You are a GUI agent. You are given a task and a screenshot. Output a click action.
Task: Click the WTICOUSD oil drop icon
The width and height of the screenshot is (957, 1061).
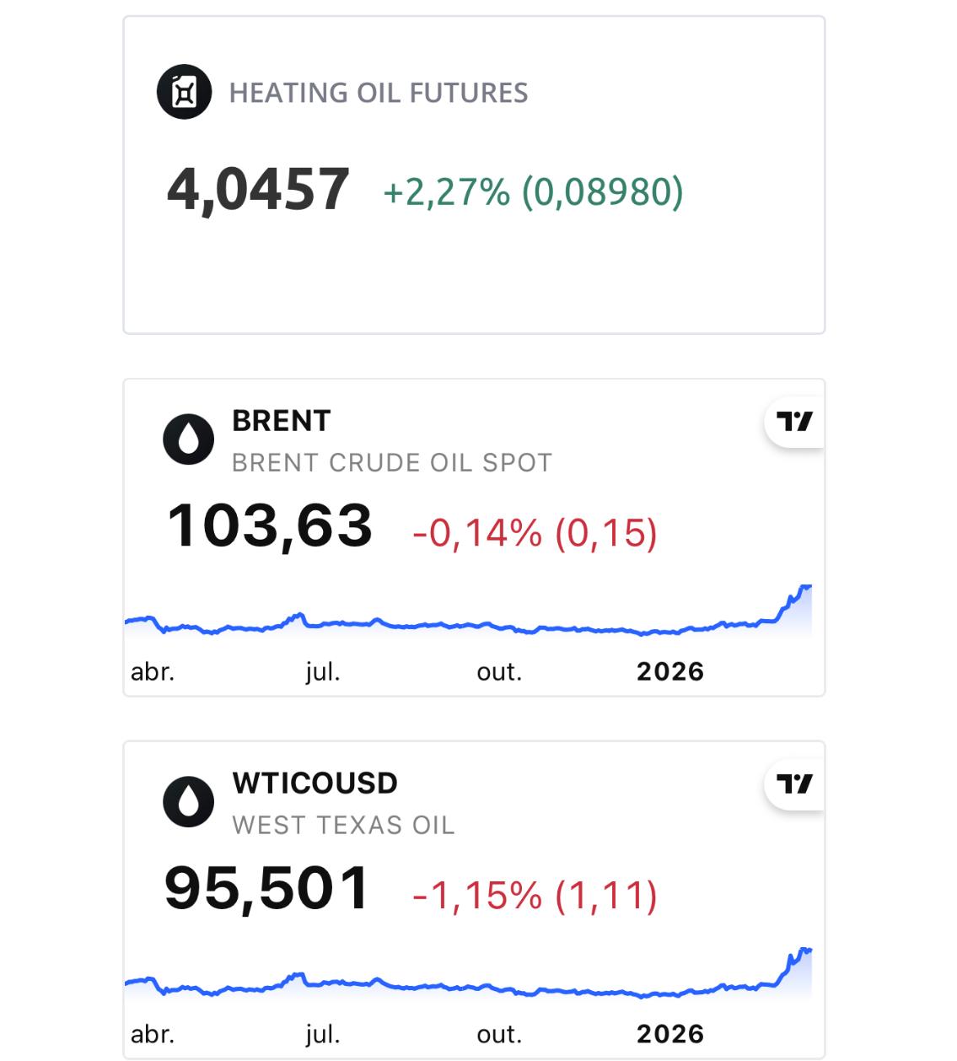click(188, 801)
